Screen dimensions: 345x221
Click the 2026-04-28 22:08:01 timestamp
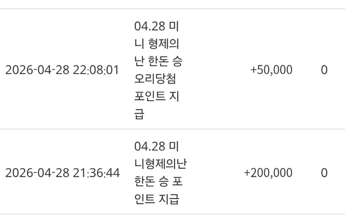point(62,70)
